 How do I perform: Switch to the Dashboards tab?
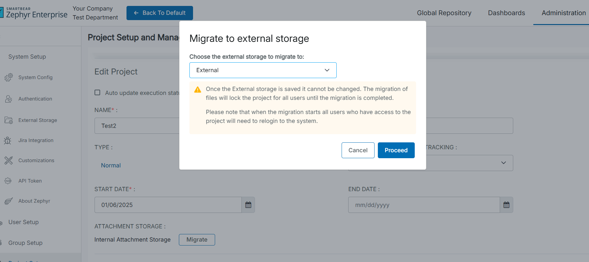coord(506,13)
